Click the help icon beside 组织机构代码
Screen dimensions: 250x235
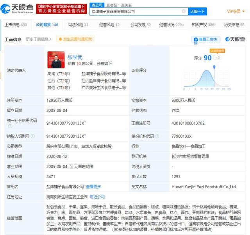(x=157, y=136)
